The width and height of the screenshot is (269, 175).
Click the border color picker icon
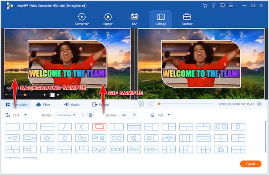82,115
